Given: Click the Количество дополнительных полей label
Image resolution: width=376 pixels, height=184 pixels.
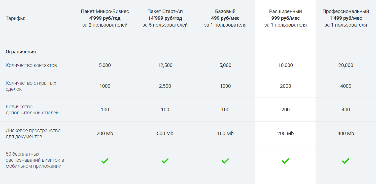Looking at the screenshot, I should tap(32, 110).
